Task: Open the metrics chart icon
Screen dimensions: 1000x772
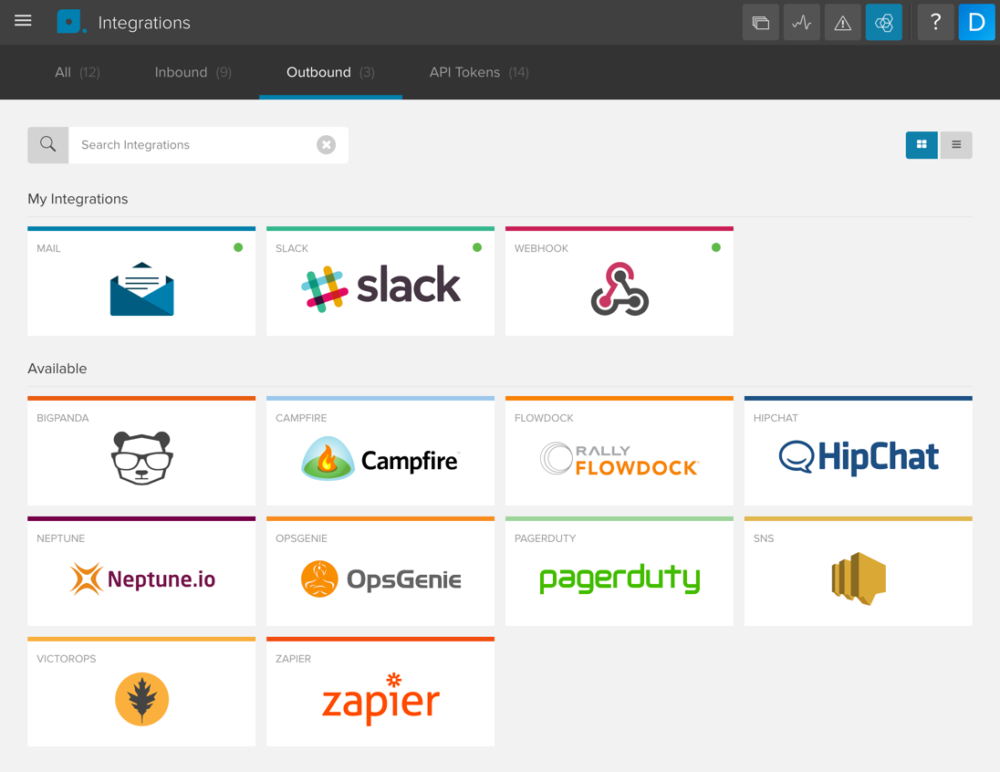Action: [801, 23]
